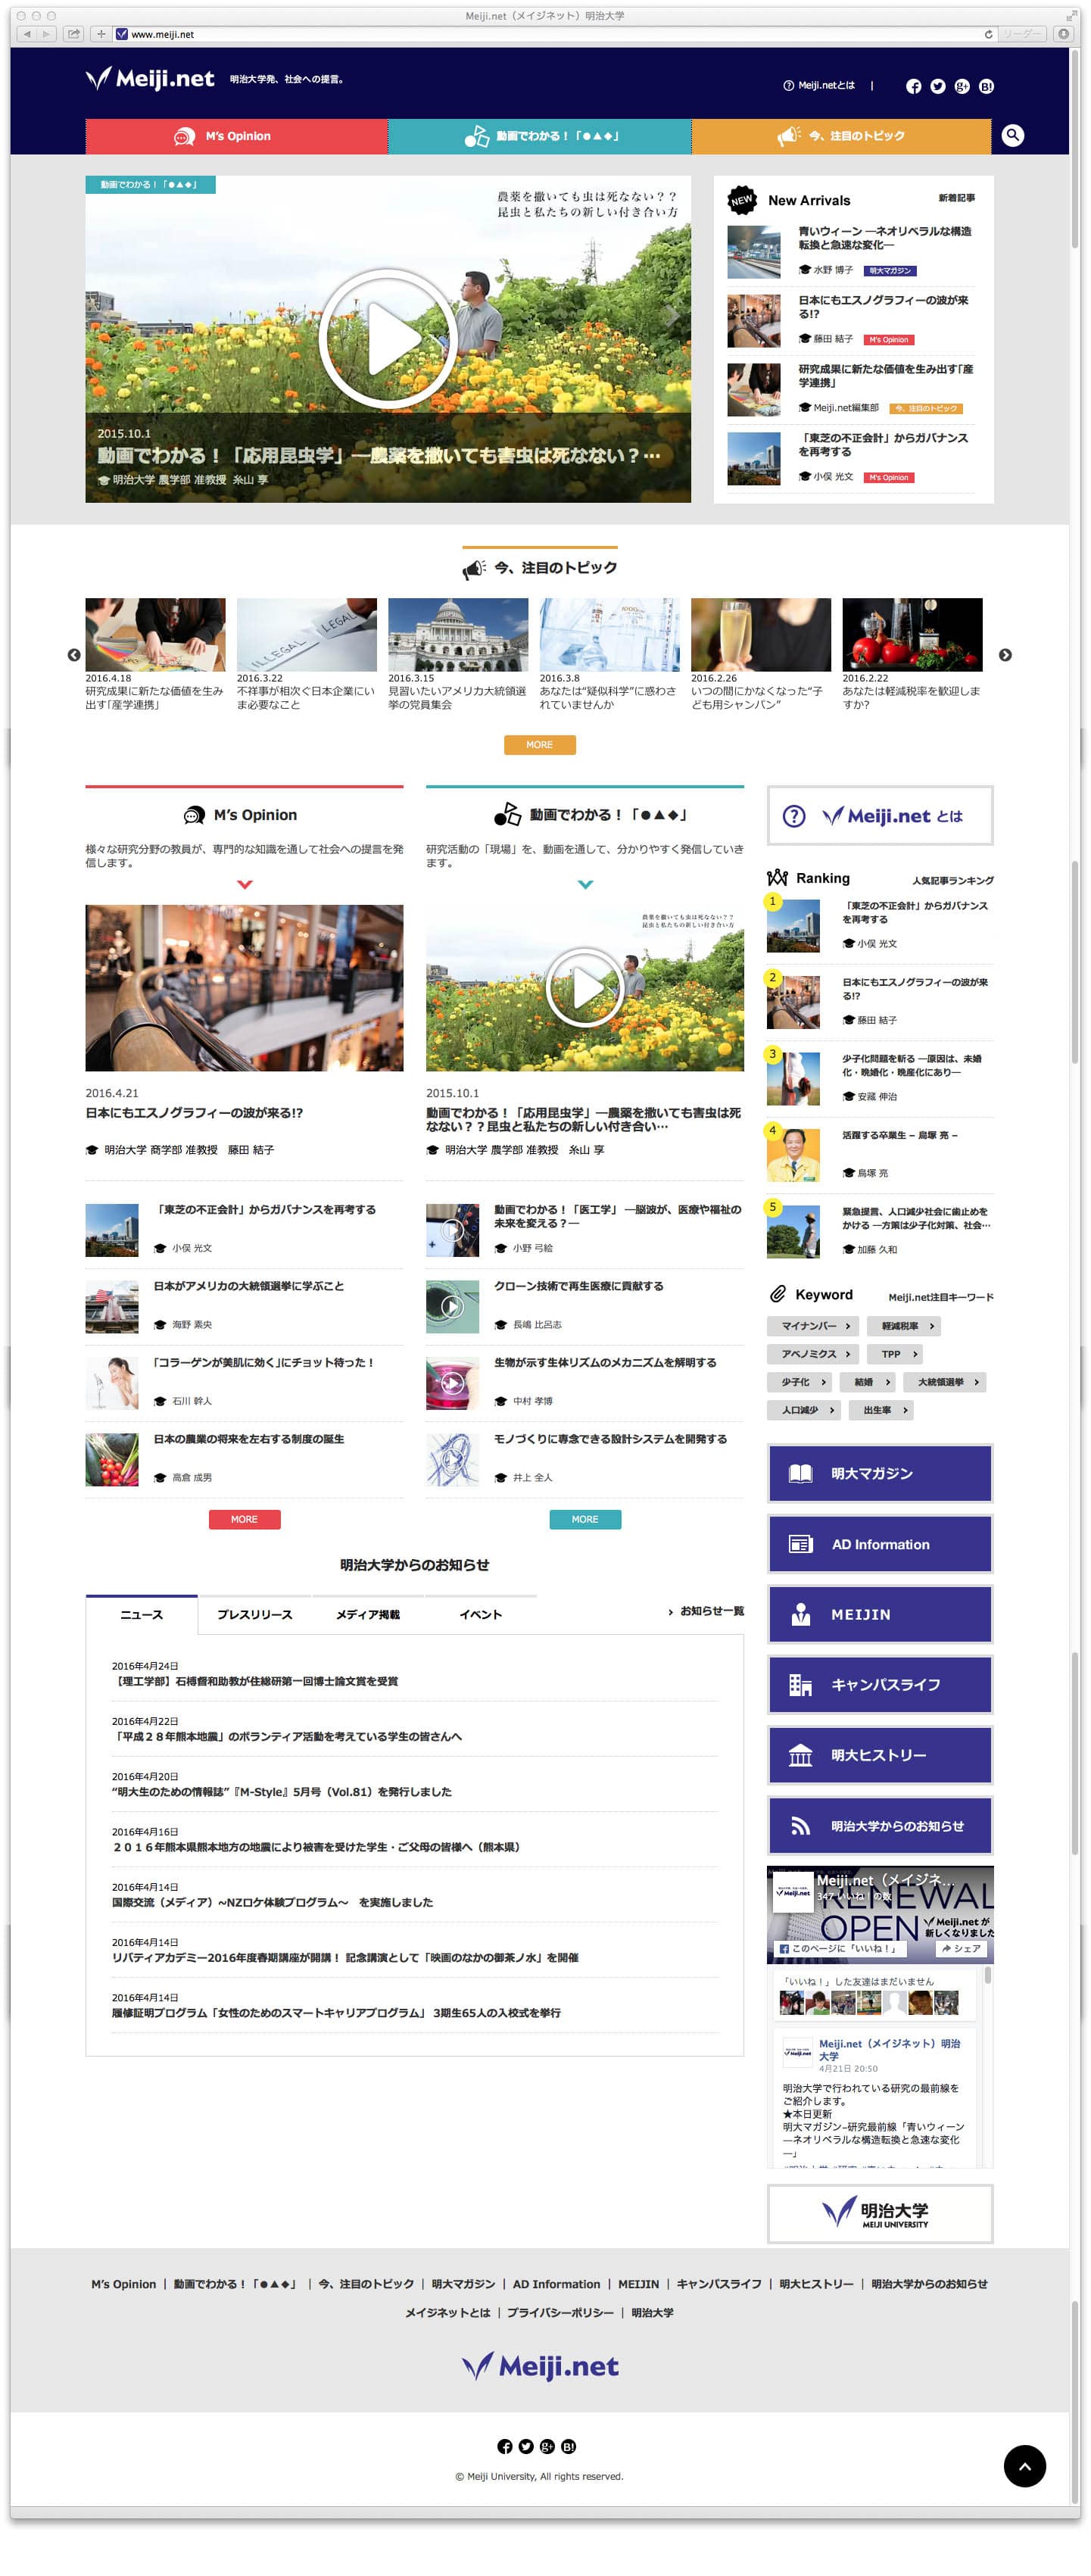Click the アベノミクス keyword tag
The width and height of the screenshot is (1091, 2576).
[814, 1354]
